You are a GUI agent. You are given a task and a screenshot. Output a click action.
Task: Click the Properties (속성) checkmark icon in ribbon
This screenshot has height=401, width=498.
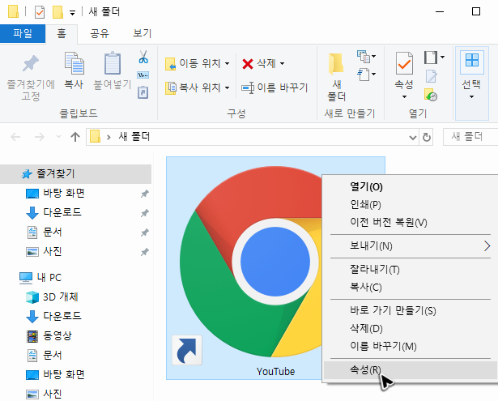click(x=404, y=63)
